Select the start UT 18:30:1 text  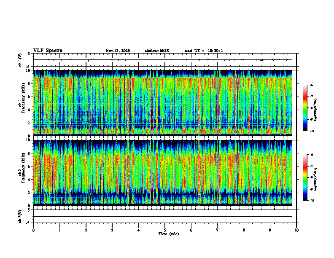coord(204,51)
